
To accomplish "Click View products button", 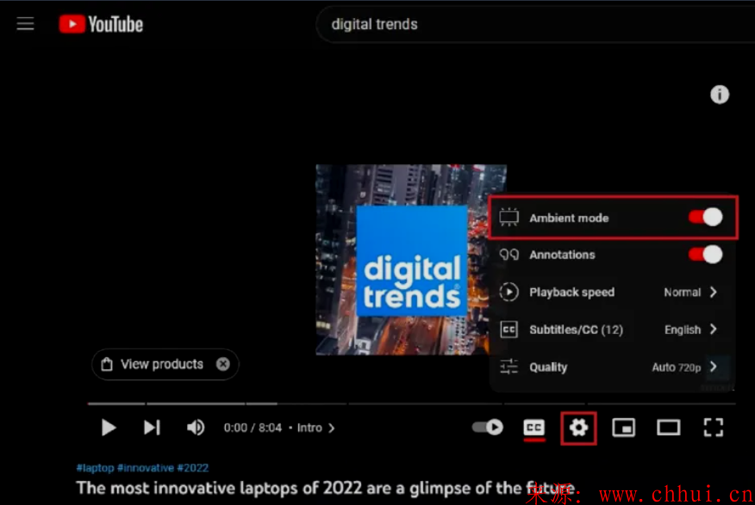I will pyautogui.click(x=165, y=364).
